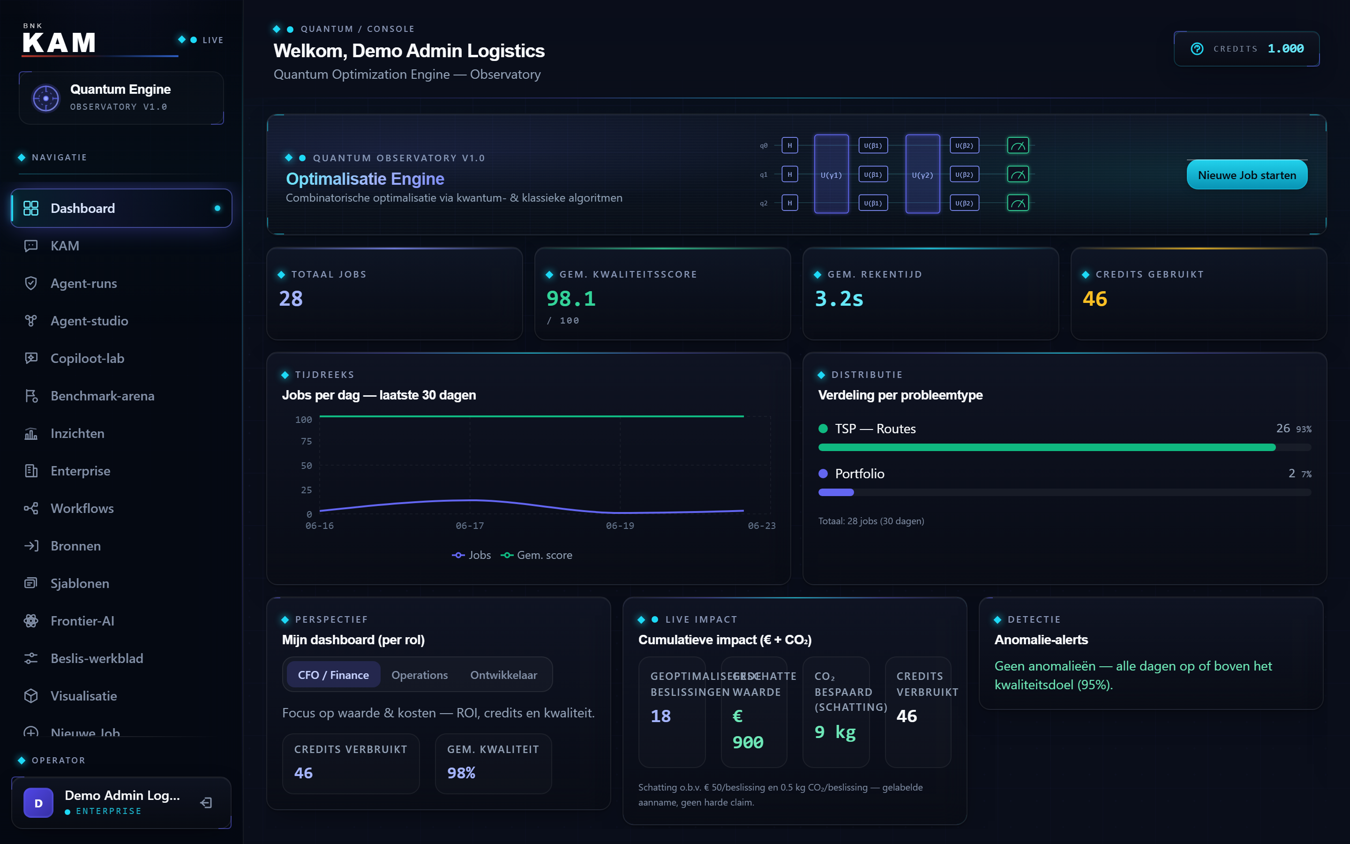
Task: Click the Portfolio progress bar
Action: (x=1065, y=492)
